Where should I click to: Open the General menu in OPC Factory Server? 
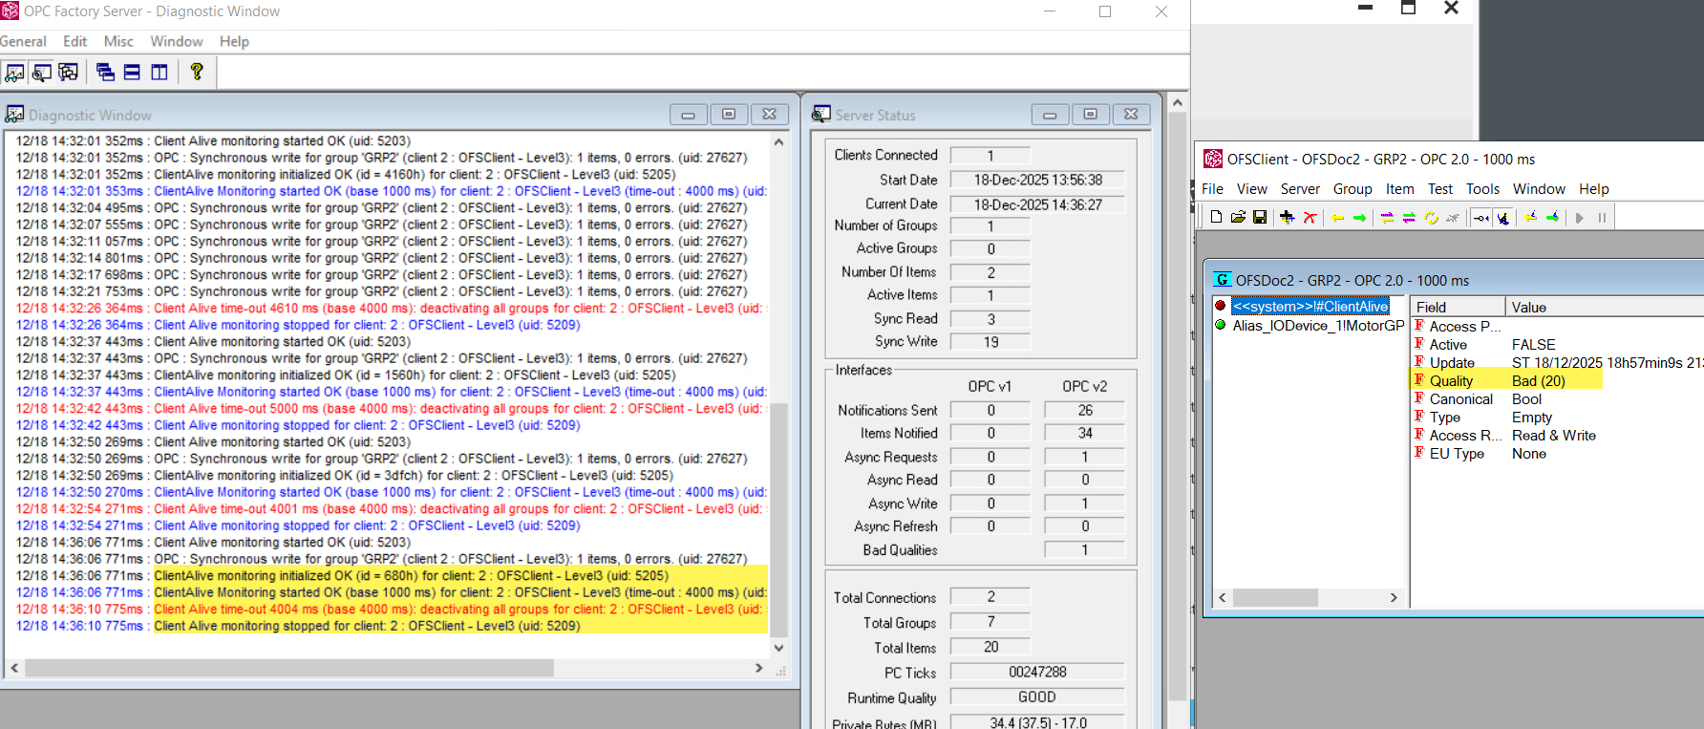23,41
